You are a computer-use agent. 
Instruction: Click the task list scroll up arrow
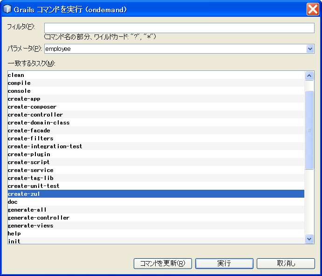pyautogui.click(x=309, y=76)
